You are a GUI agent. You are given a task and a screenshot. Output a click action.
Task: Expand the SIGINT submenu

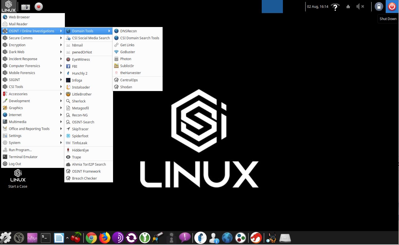(33, 80)
